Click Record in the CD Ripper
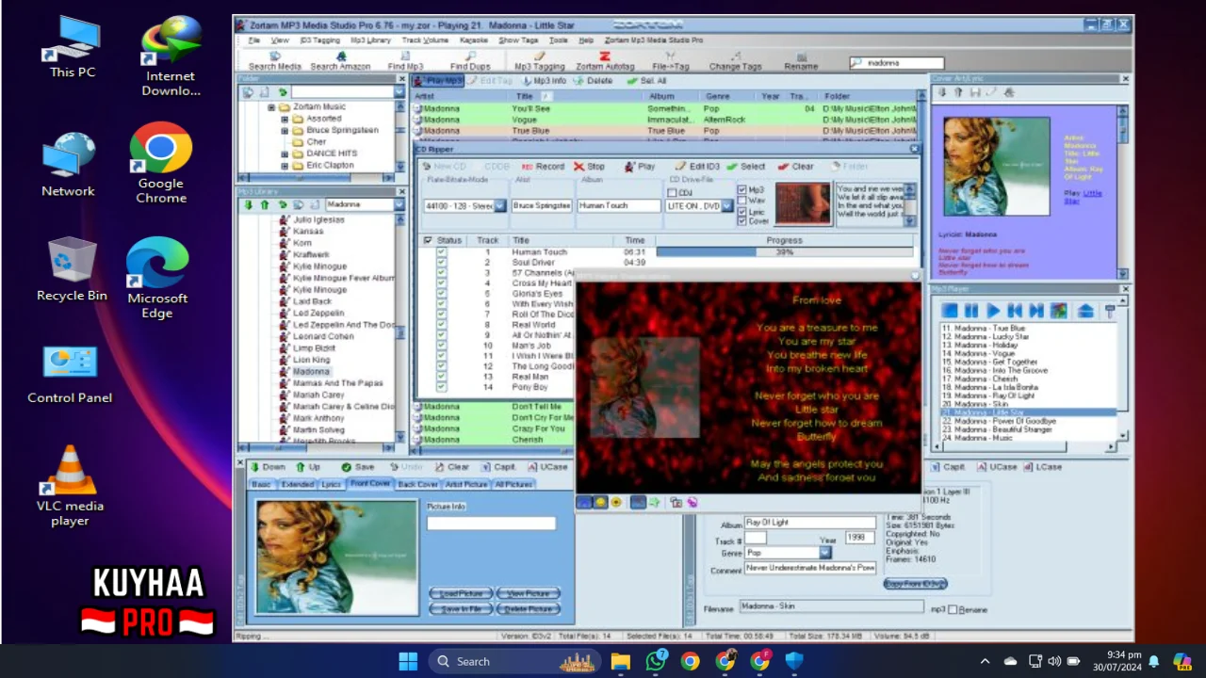The width and height of the screenshot is (1206, 678). 542,167
